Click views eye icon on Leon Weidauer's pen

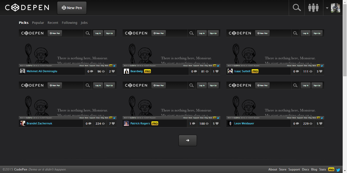point(311,124)
